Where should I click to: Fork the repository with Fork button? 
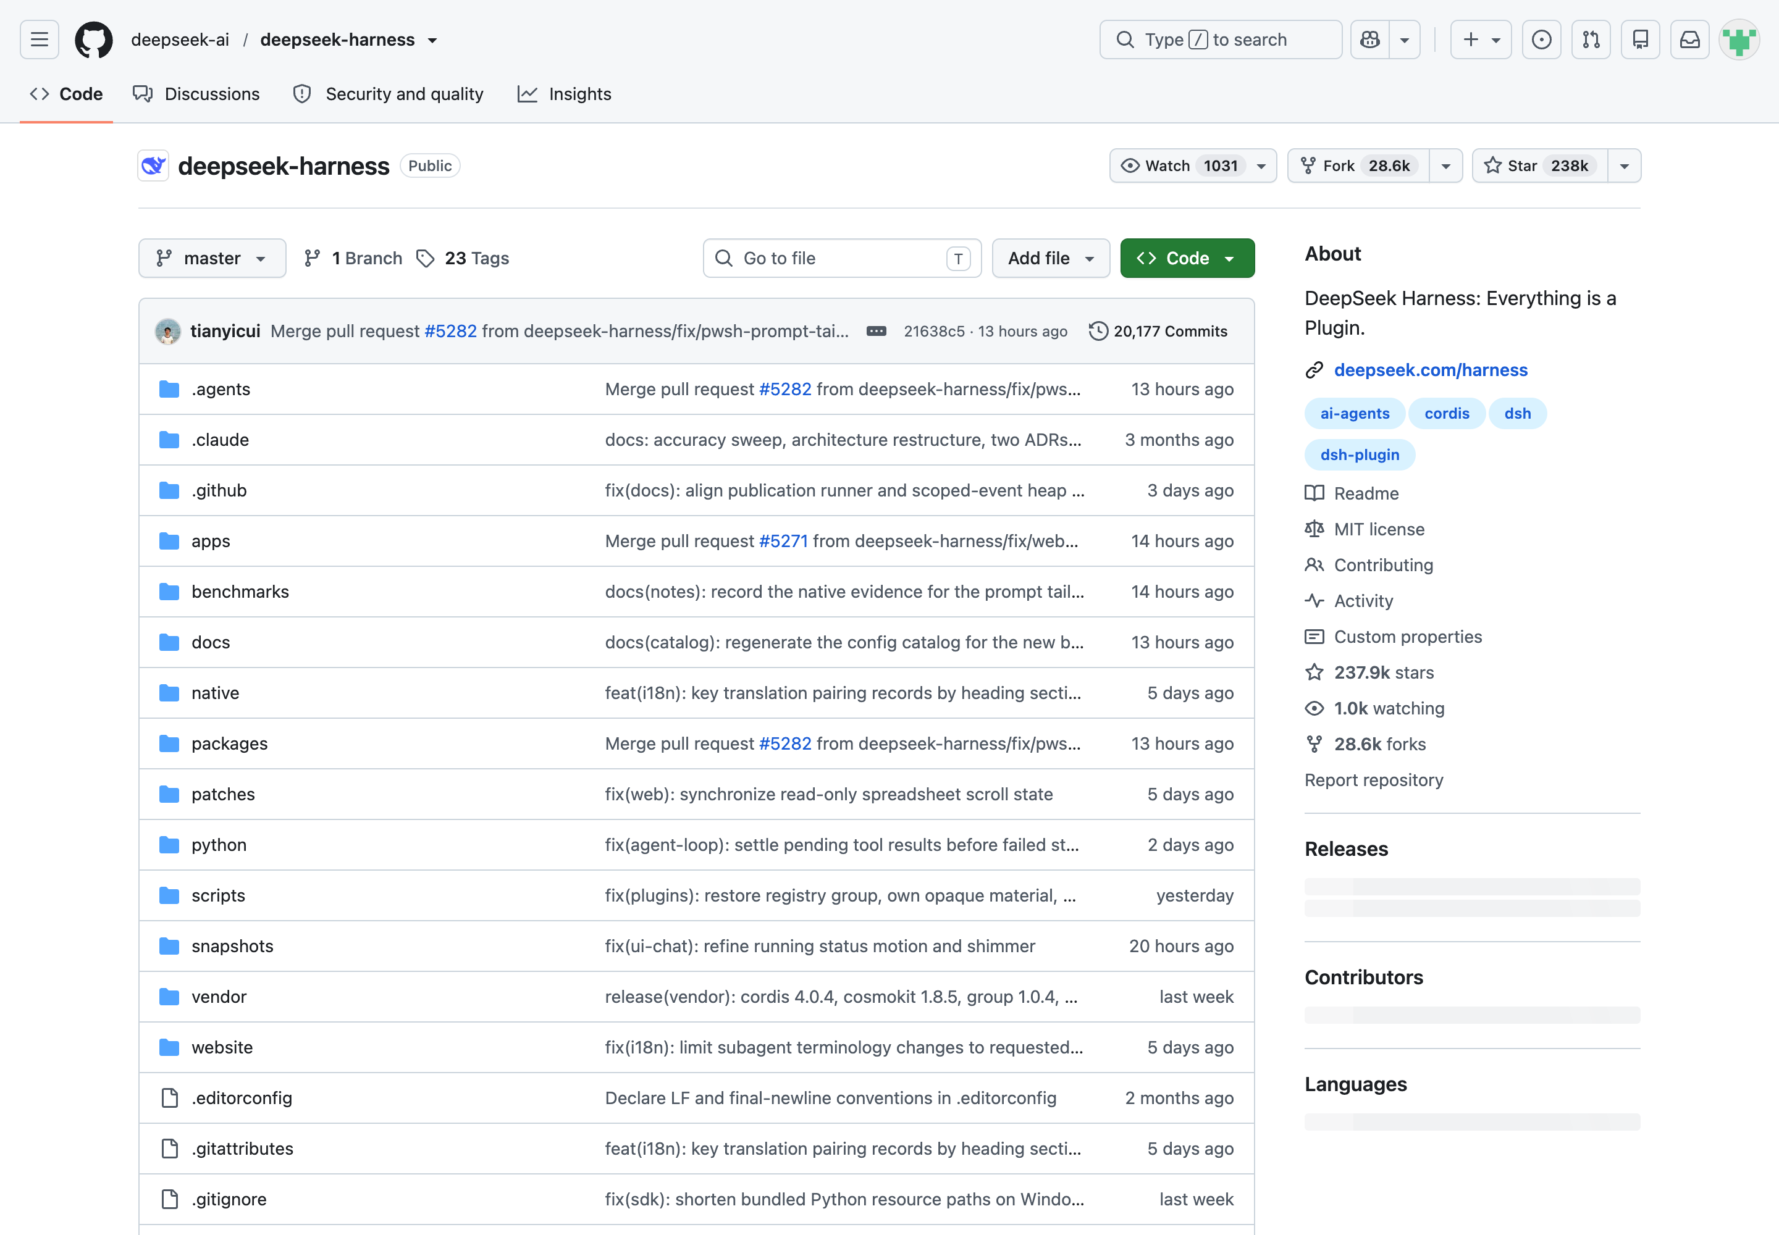[x=1358, y=165]
